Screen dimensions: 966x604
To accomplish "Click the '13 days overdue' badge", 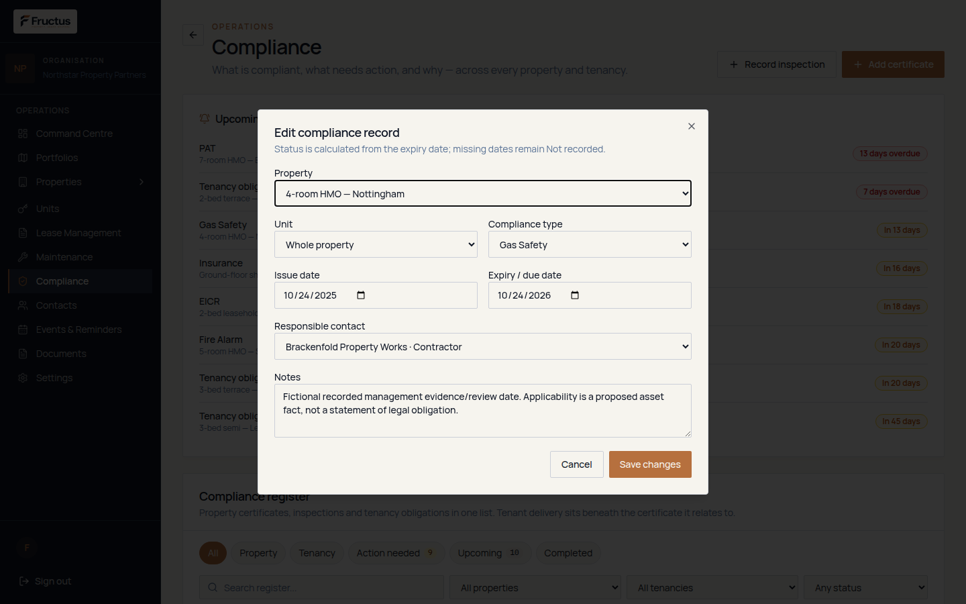I will pos(890,154).
